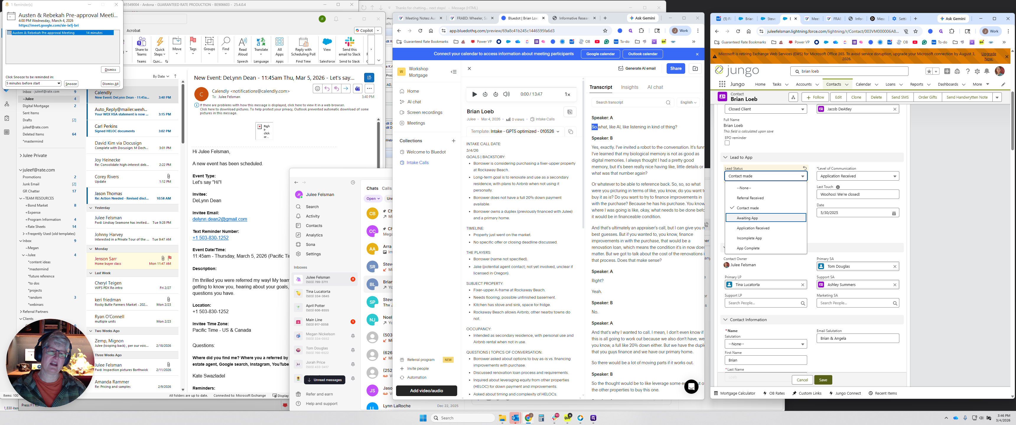The width and height of the screenshot is (1016, 425).
Task: Click Save on the contact form
Action: [x=823, y=380]
